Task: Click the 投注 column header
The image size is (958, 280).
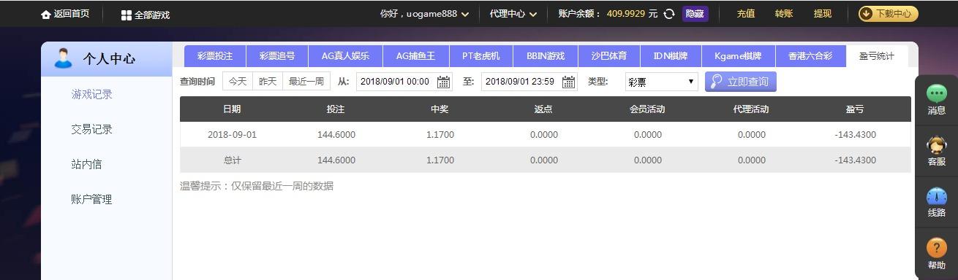Action: tap(336, 109)
